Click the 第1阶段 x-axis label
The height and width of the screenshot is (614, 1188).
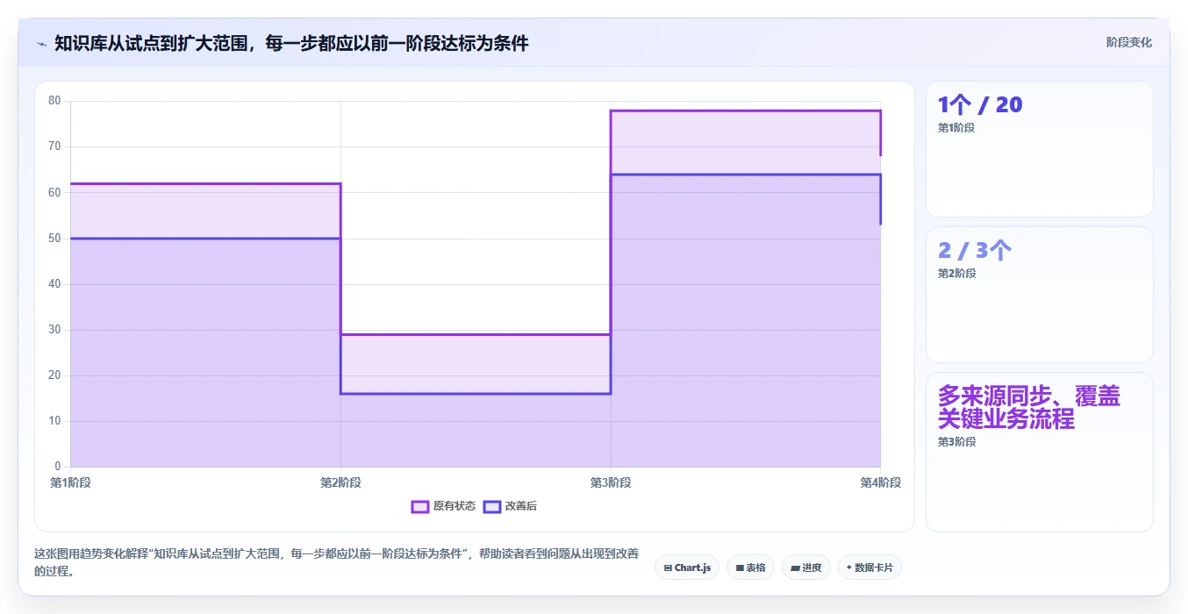coord(71,482)
